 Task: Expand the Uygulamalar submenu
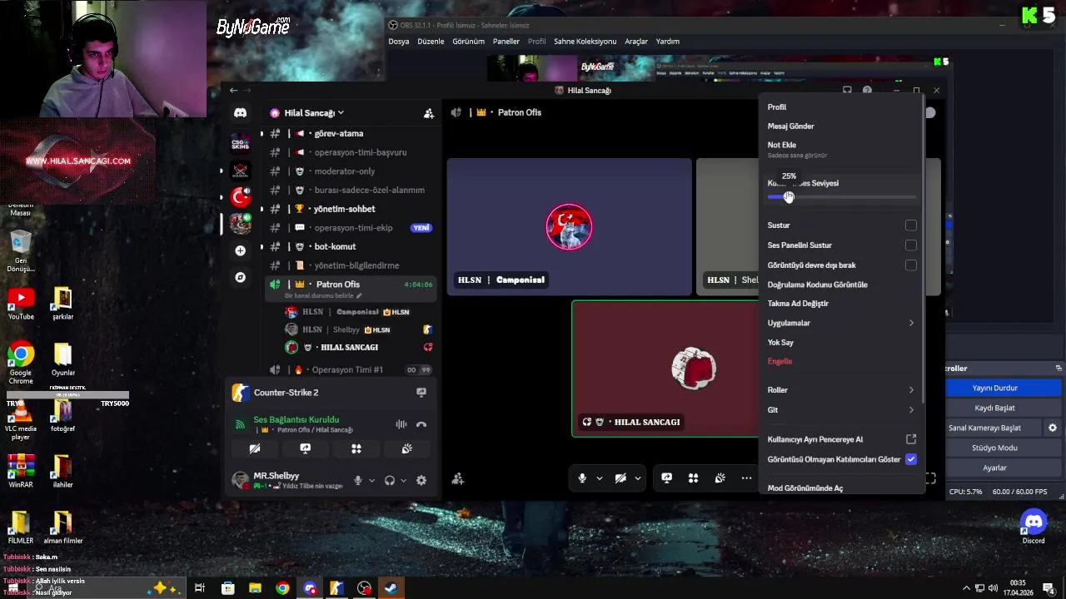tap(841, 323)
